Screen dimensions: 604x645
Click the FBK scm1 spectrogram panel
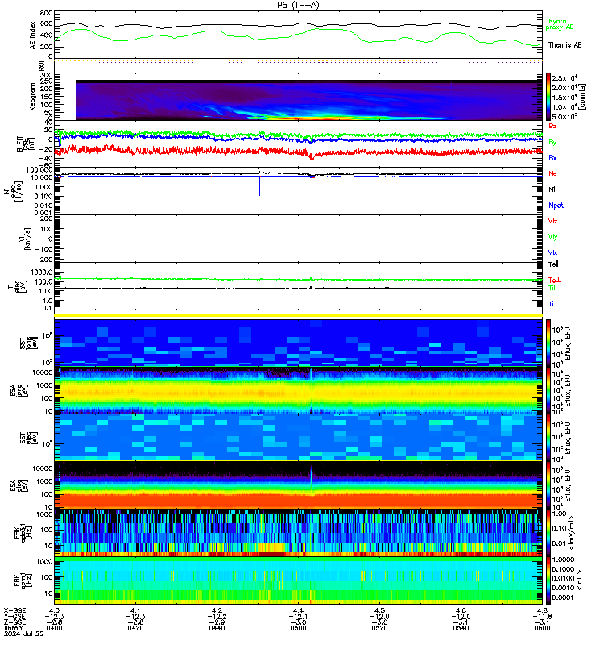click(298, 580)
